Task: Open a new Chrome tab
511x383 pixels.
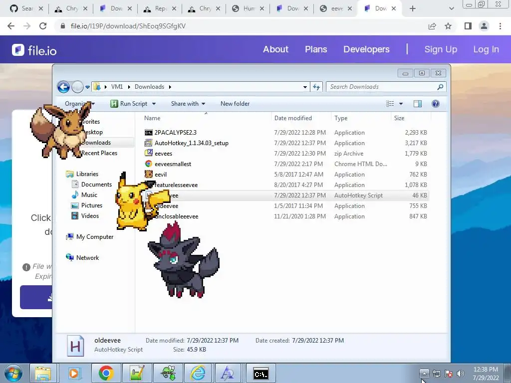Action: coord(413,8)
